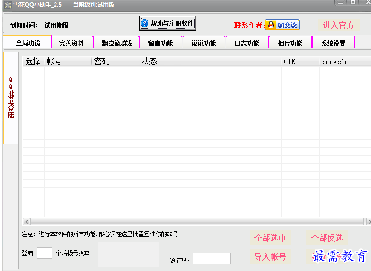Click the 状态 column header

coord(210,62)
